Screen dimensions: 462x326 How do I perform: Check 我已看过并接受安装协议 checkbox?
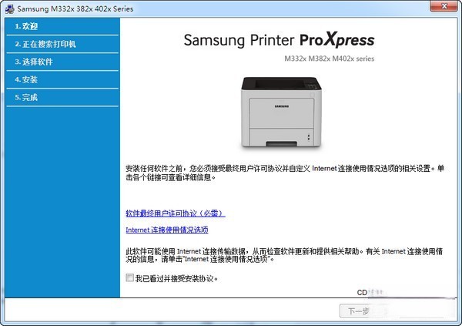(129, 277)
